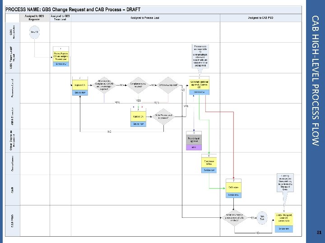Select NO label on loop back to Approve CR
Image resolution: width=325 pixels, height=243 pixels.
click(109, 131)
